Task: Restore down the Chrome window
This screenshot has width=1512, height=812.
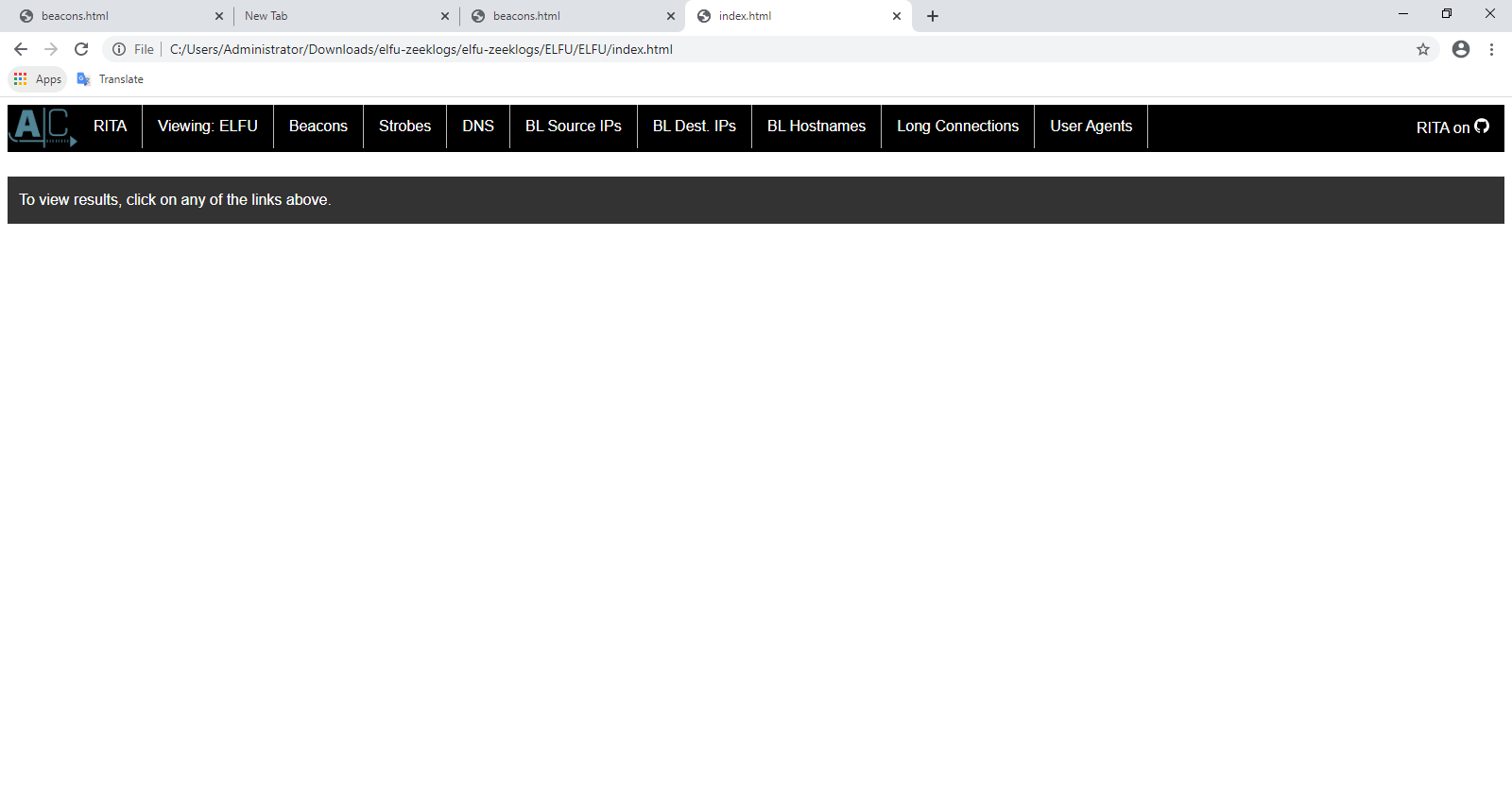Action: [1447, 13]
